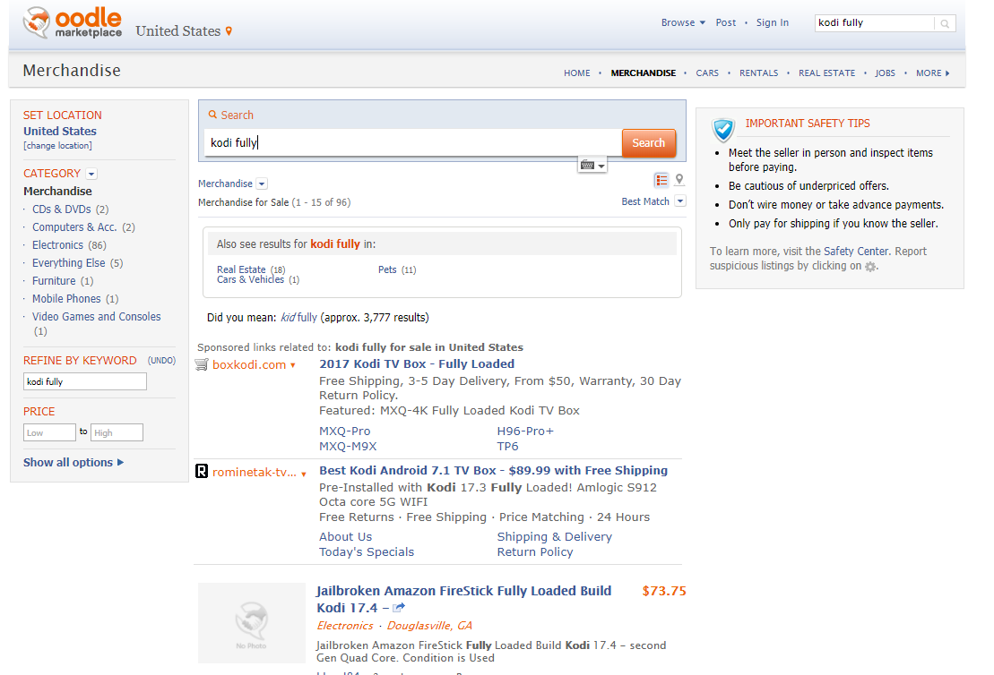The width and height of the screenshot is (994, 675).
Task: Click the Sign In link
Action: click(x=772, y=22)
